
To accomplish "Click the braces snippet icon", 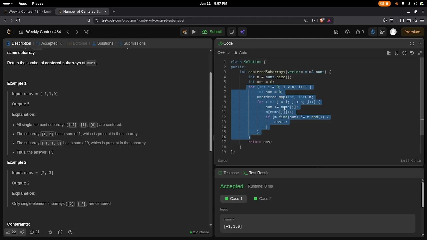I will pos(404,53).
